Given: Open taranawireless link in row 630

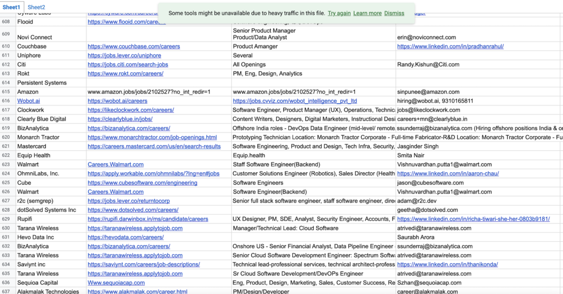Looking at the screenshot, I should (x=135, y=228).
